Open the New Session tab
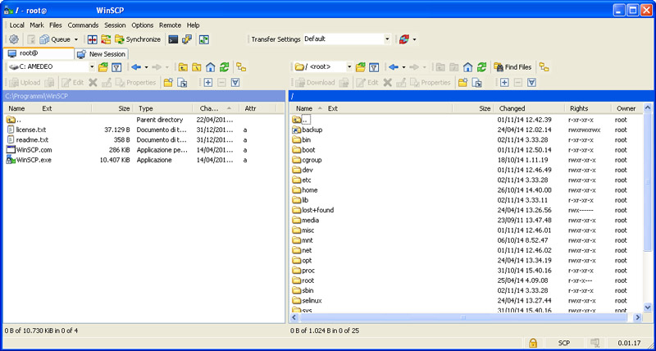 pos(102,54)
